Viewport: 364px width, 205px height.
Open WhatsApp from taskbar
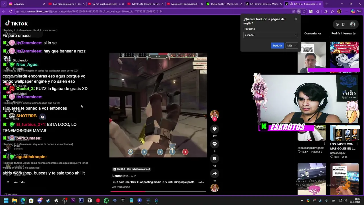106,200
